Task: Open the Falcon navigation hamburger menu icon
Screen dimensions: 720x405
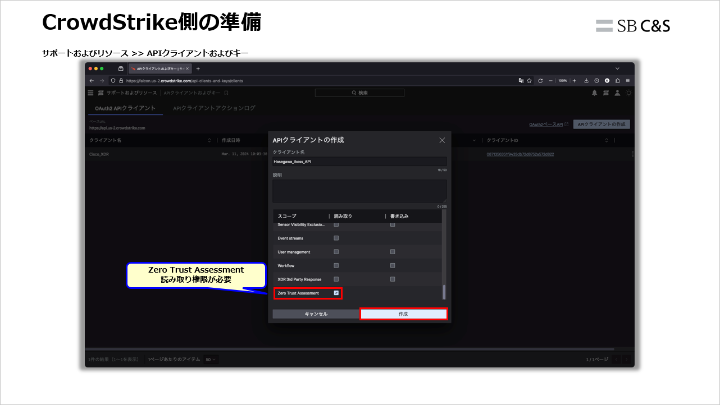Action: tap(90, 93)
